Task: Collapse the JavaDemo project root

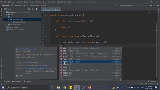Action: tap(4, 12)
